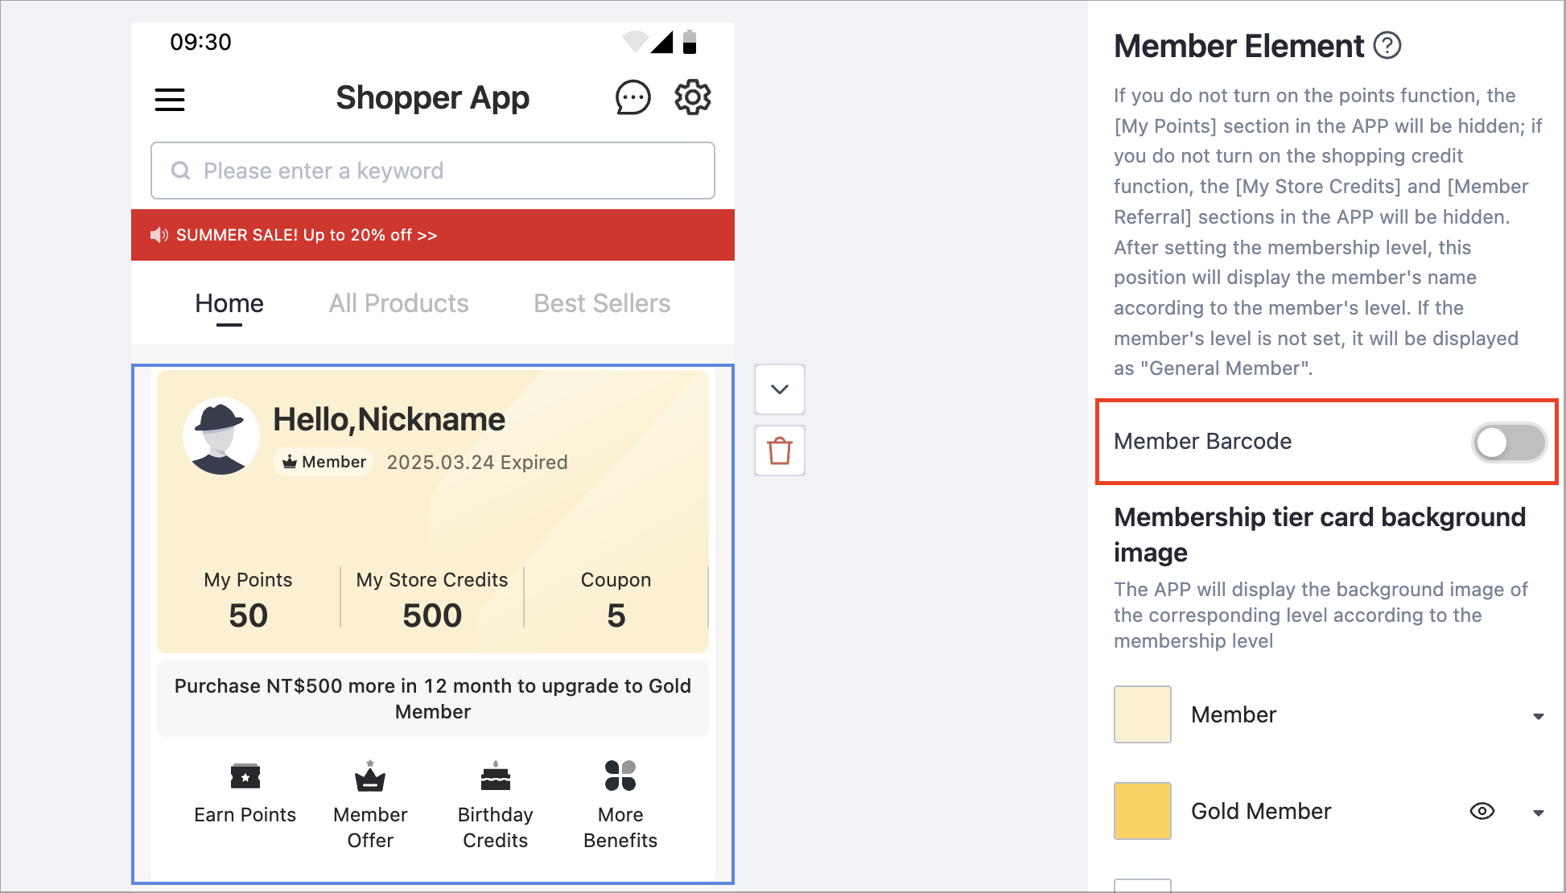Click the announcement speaker icon
This screenshot has width=1566, height=893.
click(159, 235)
